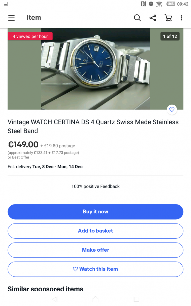Viewport: 191px width, 306px height.
Task: Open the 100% positive Feedback link
Action: (95, 186)
